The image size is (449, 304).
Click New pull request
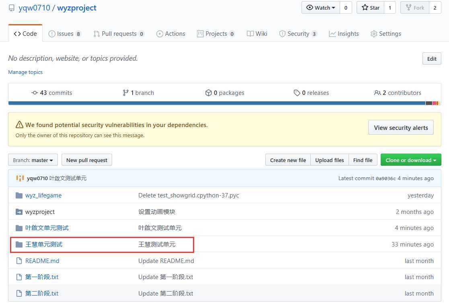coord(87,160)
